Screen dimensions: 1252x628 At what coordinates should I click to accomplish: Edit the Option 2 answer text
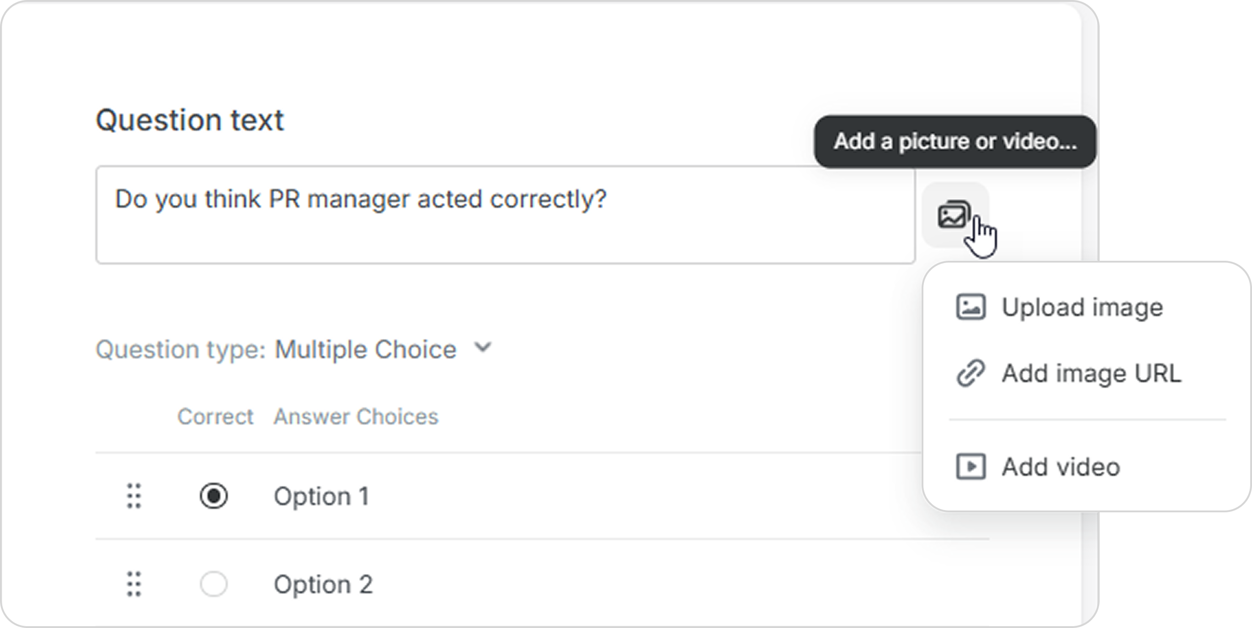click(323, 584)
